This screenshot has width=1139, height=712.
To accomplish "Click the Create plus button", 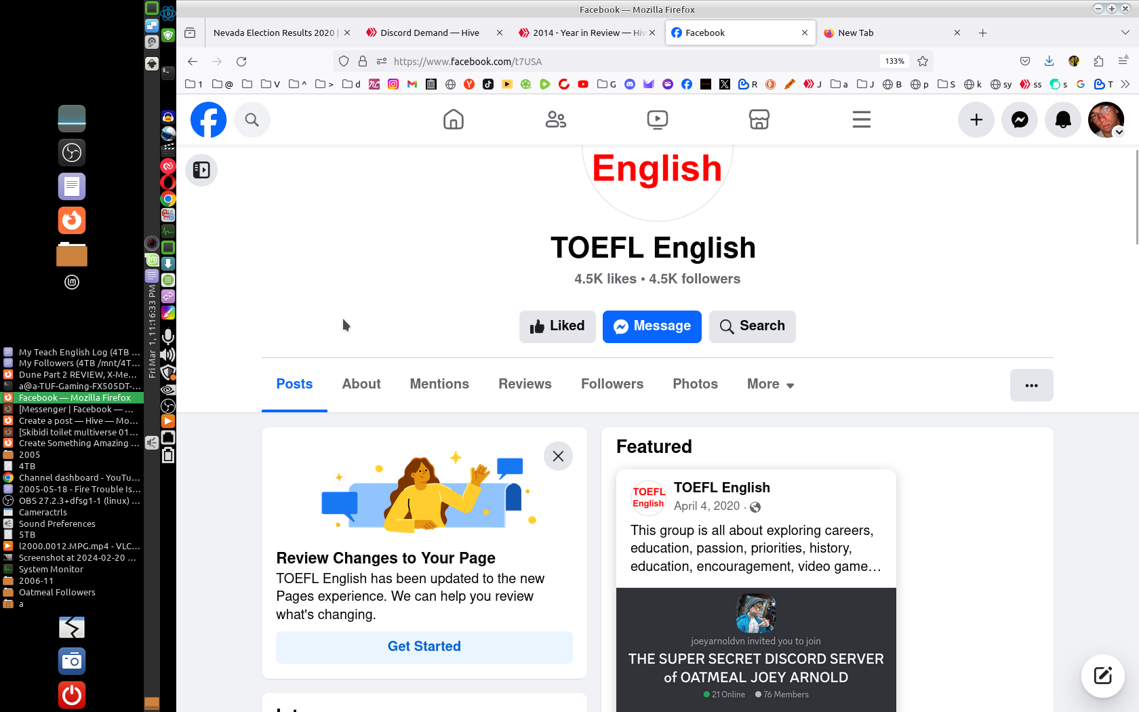I will (x=976, y=120).
